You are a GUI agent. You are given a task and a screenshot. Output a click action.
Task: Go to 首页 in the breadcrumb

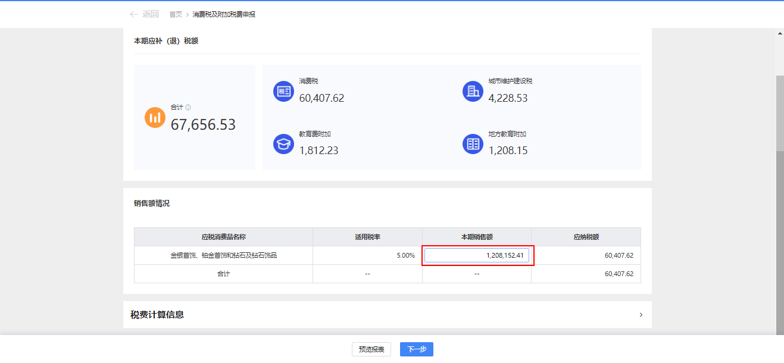(176, 14)
